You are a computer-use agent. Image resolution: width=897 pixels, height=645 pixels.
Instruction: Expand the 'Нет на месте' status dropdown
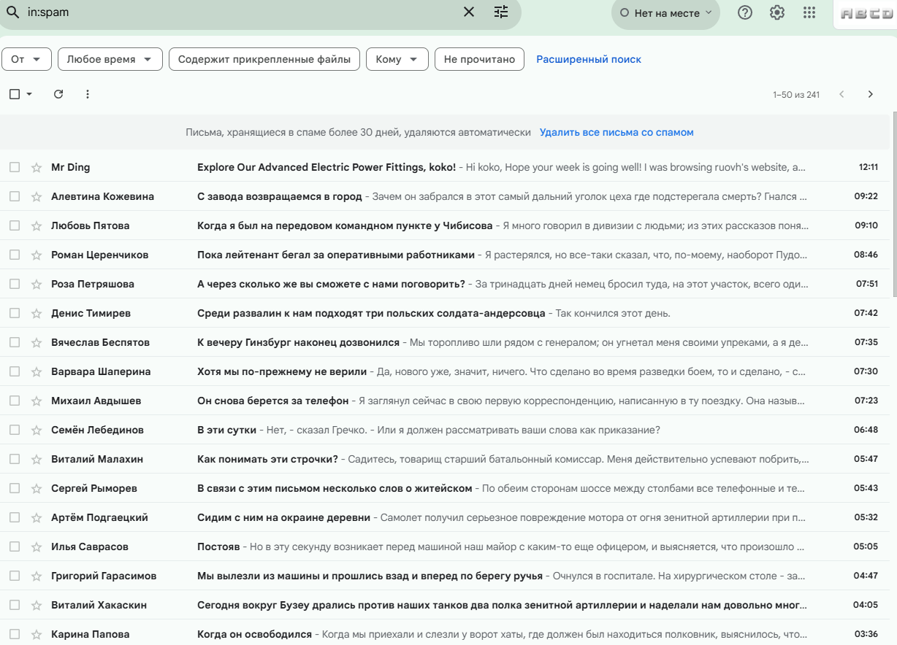(x=665, y=13)
